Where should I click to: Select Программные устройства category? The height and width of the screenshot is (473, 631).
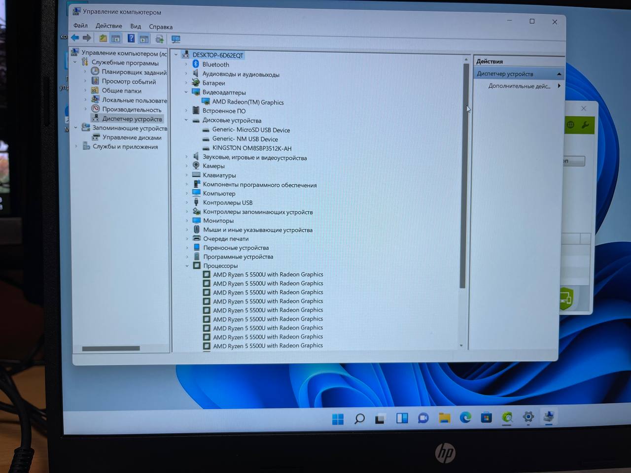click(x=238, y=257)
